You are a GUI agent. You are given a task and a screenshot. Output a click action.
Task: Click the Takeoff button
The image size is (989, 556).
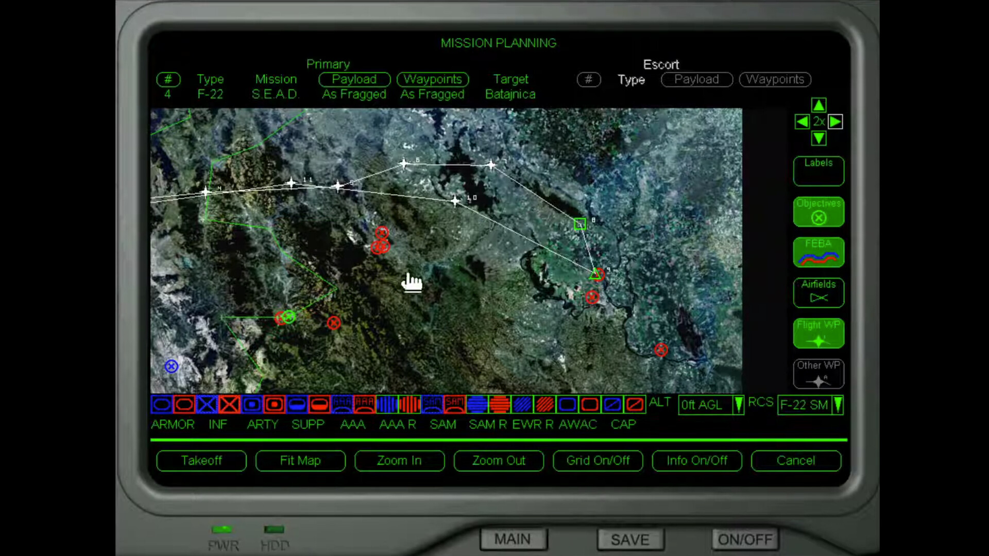(201, 461)
